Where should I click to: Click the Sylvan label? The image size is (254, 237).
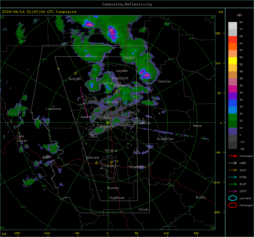(108, 83)
